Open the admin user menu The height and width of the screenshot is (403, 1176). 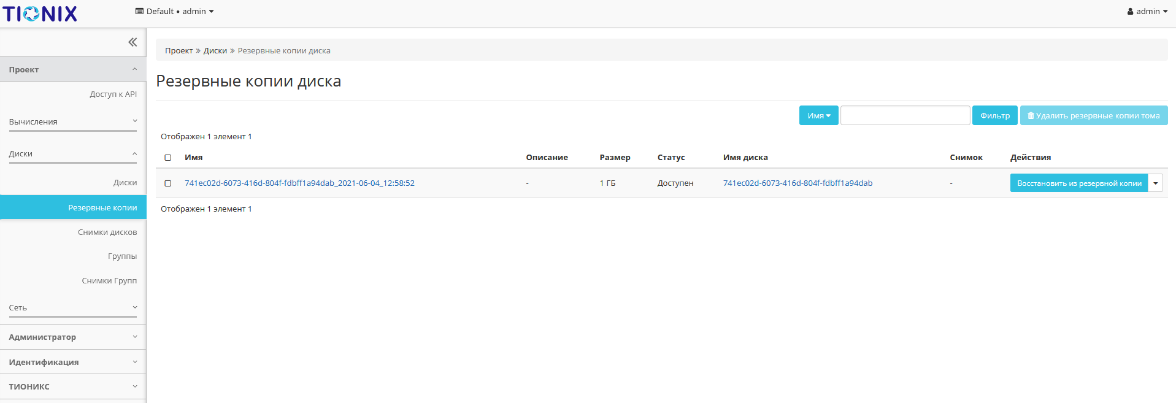[x=1147, y=12]
